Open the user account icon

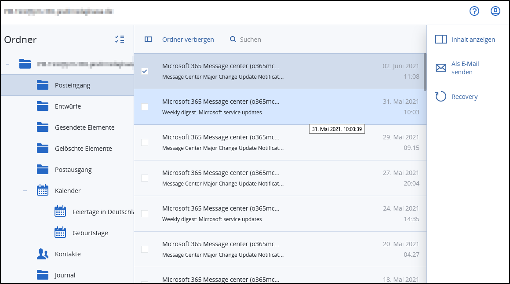click(x=495, y=11)
